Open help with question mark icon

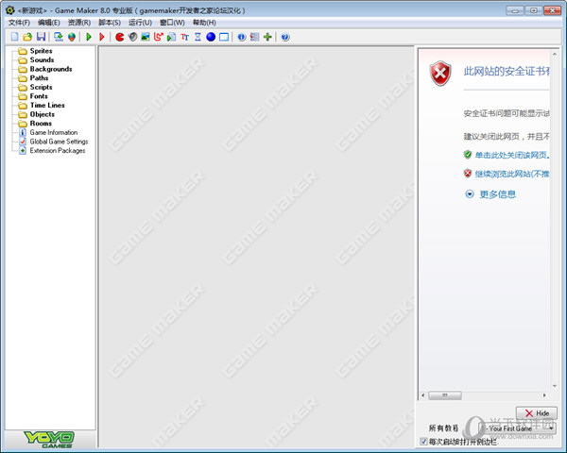[285, 37]
